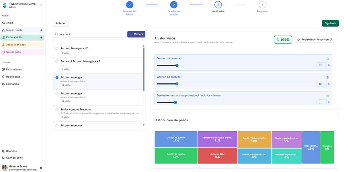Open 'Identificar gaps' in the sidebar
The height and width of the screenshot is (172, 344).
(16, 45)
